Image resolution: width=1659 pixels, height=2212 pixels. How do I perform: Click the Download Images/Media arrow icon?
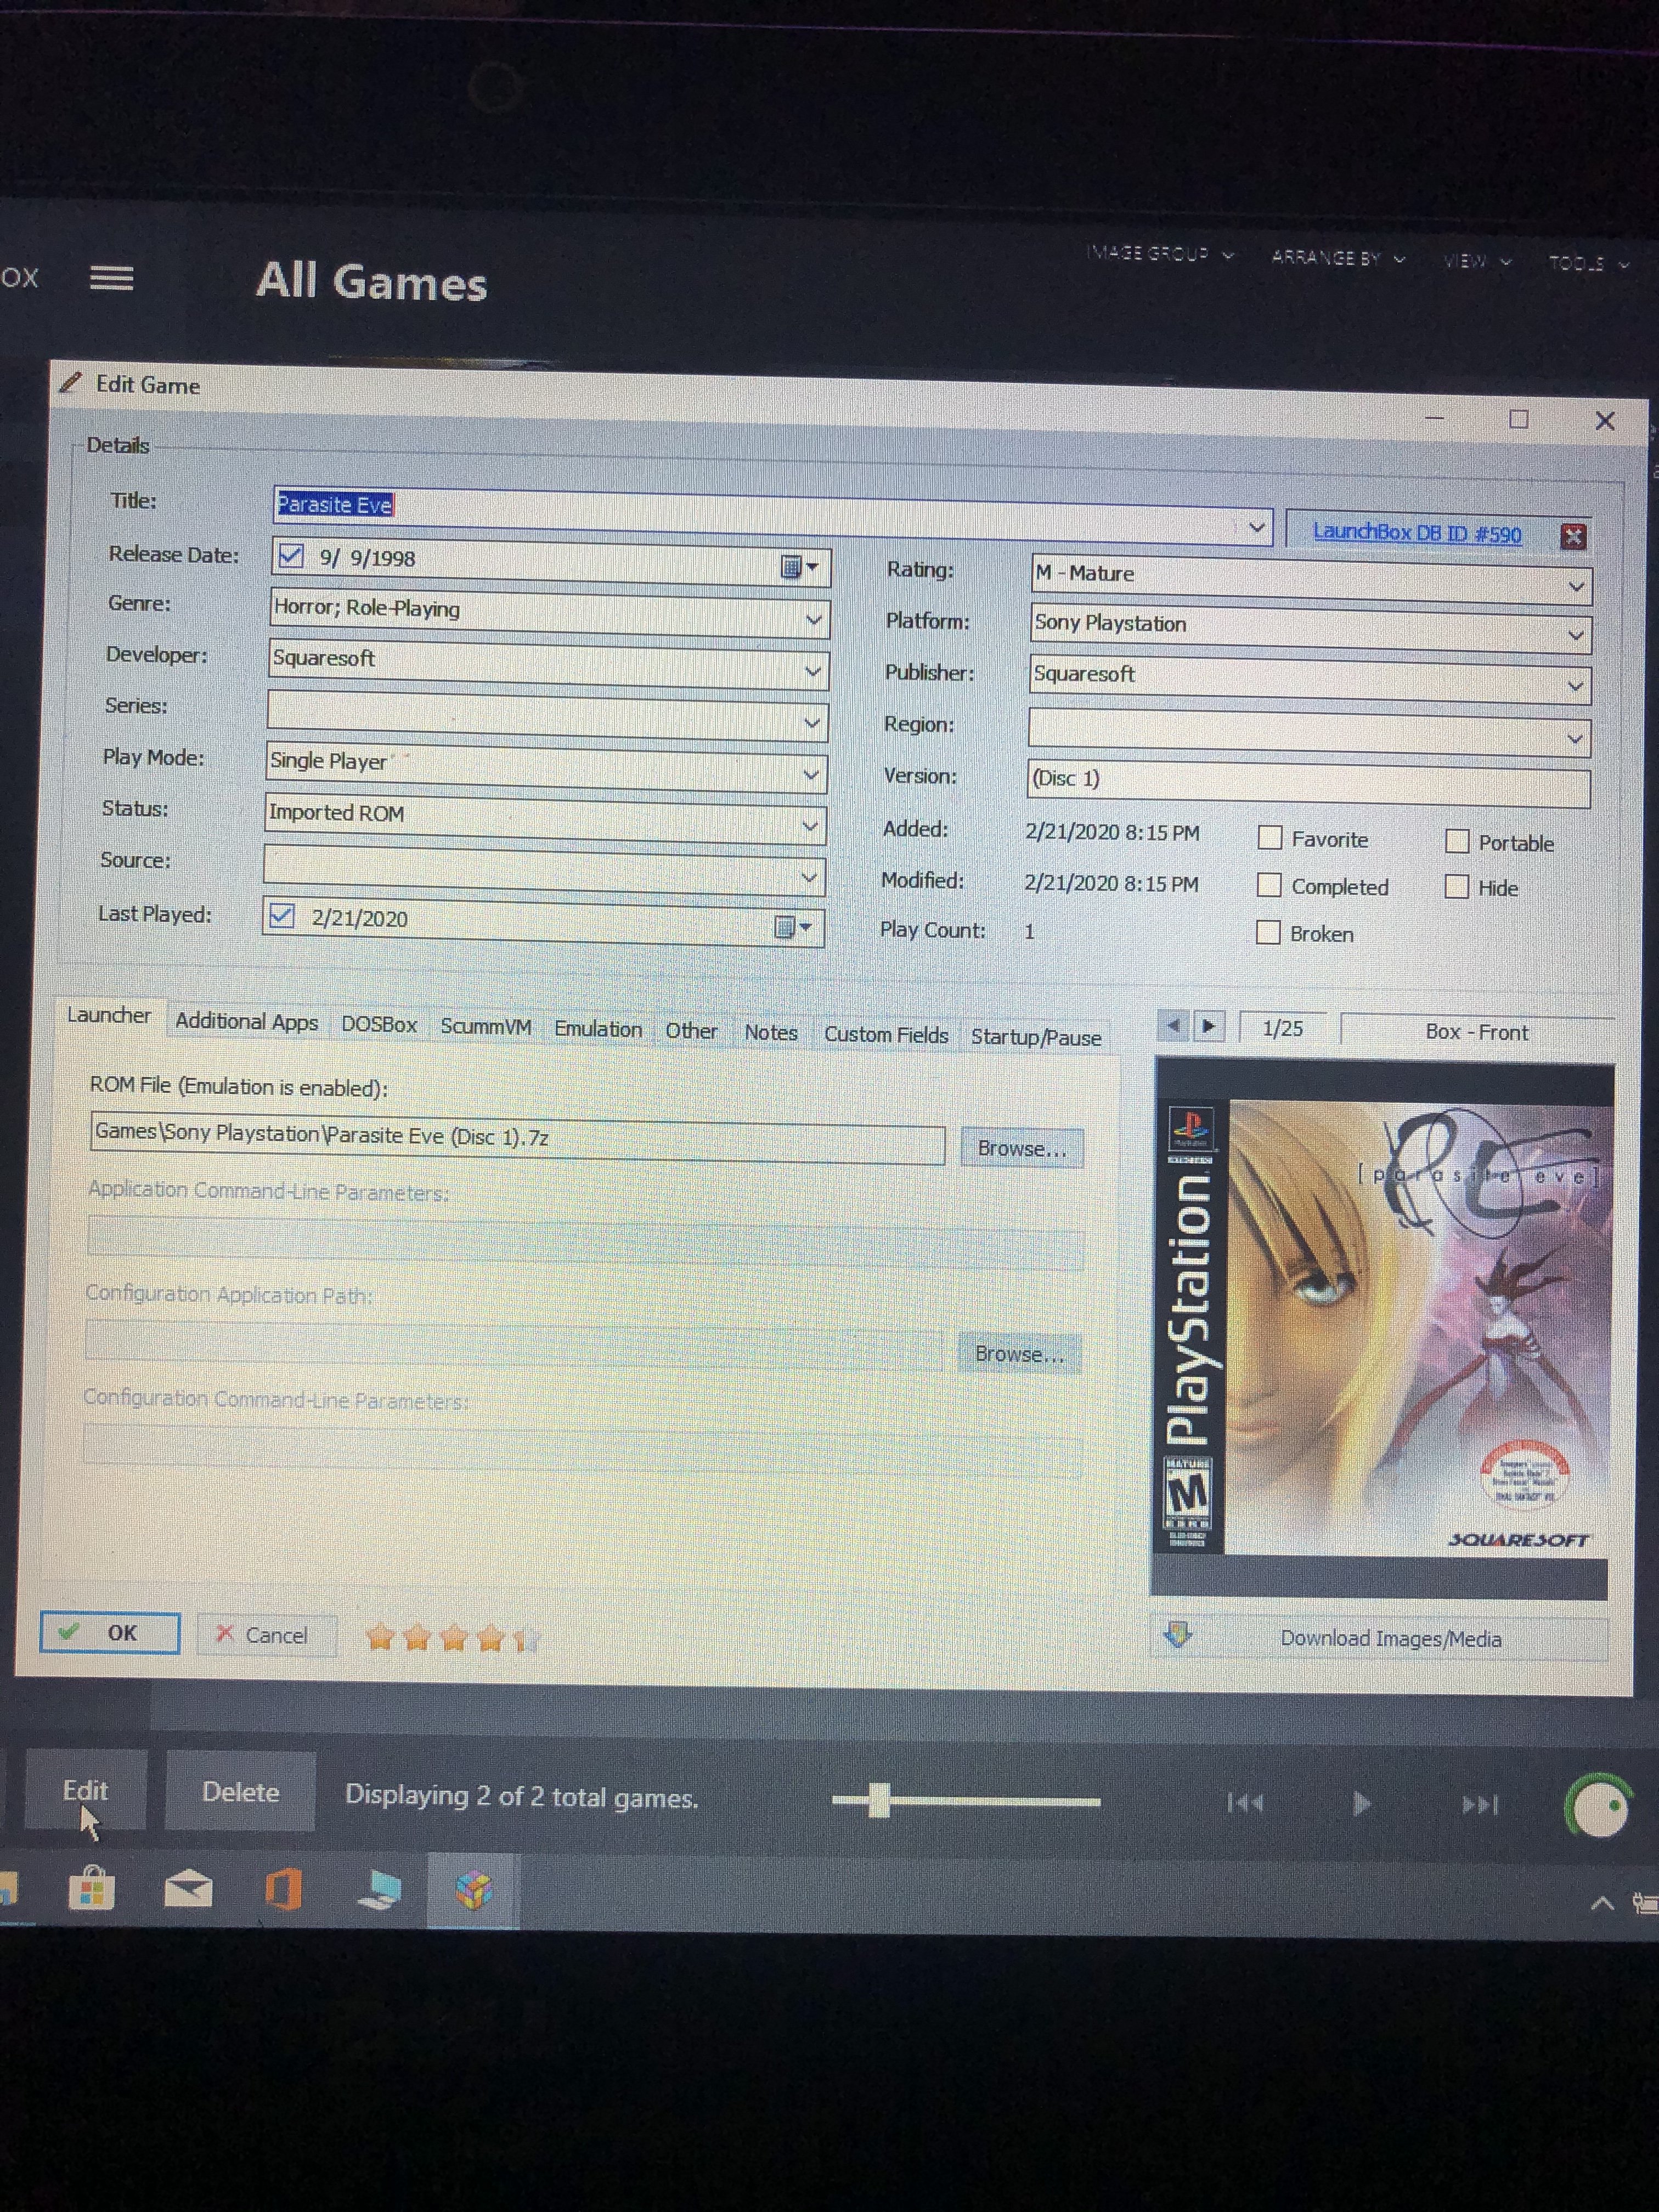(1178, 1635)
